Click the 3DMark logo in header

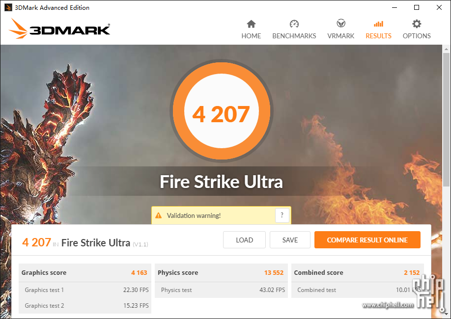(x=59, y=29)
